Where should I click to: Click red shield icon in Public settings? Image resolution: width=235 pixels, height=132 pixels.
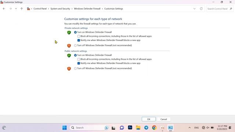(69, 69)
